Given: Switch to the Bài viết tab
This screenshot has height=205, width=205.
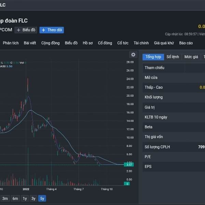Looking at the screenshot, I should pyautogui.click(x=30, y=43).
